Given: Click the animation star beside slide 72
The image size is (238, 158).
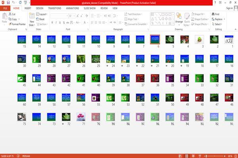Looking at the screenshot, I should pos(63,124).
